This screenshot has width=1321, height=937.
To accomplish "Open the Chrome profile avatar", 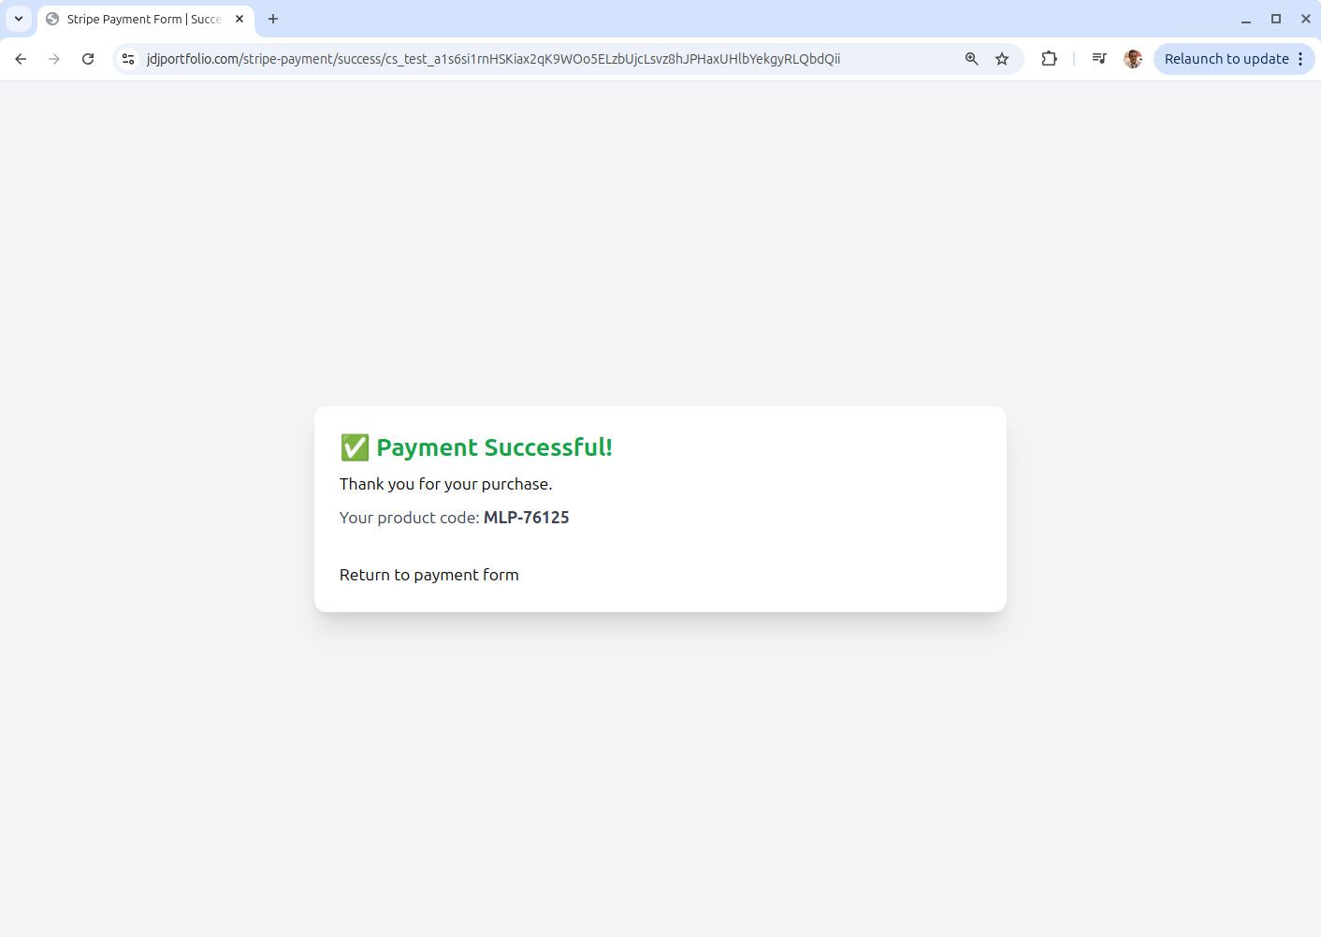I will [x=1133, y=59].
